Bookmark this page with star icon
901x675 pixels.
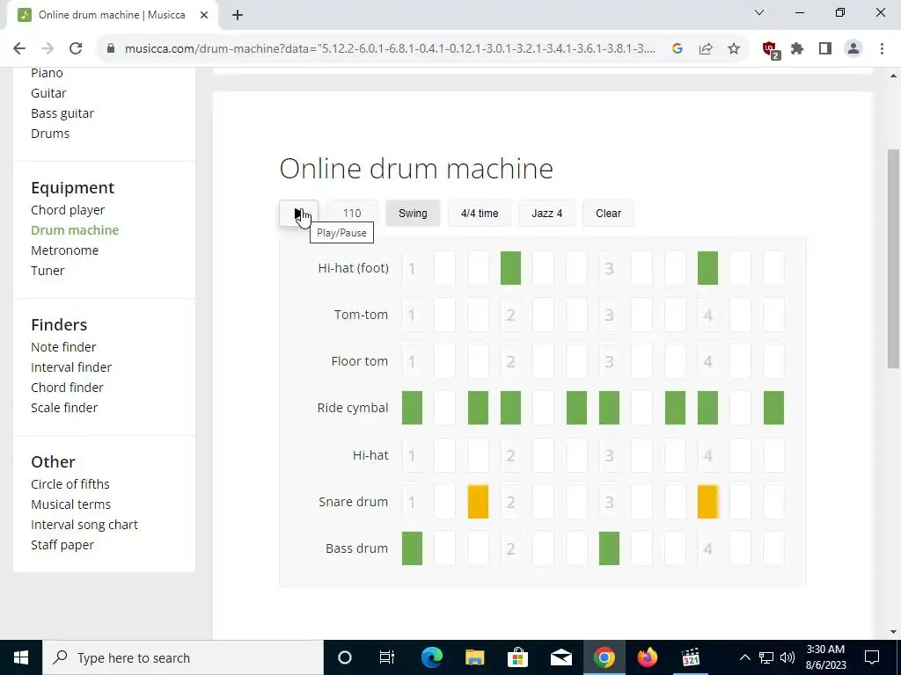tap(734, 49)
